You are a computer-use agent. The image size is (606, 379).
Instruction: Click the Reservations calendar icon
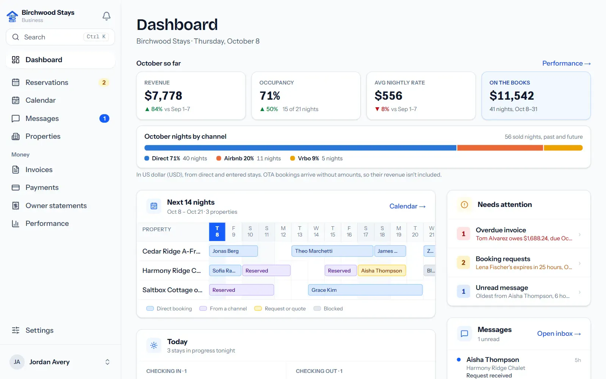(16, 82)
